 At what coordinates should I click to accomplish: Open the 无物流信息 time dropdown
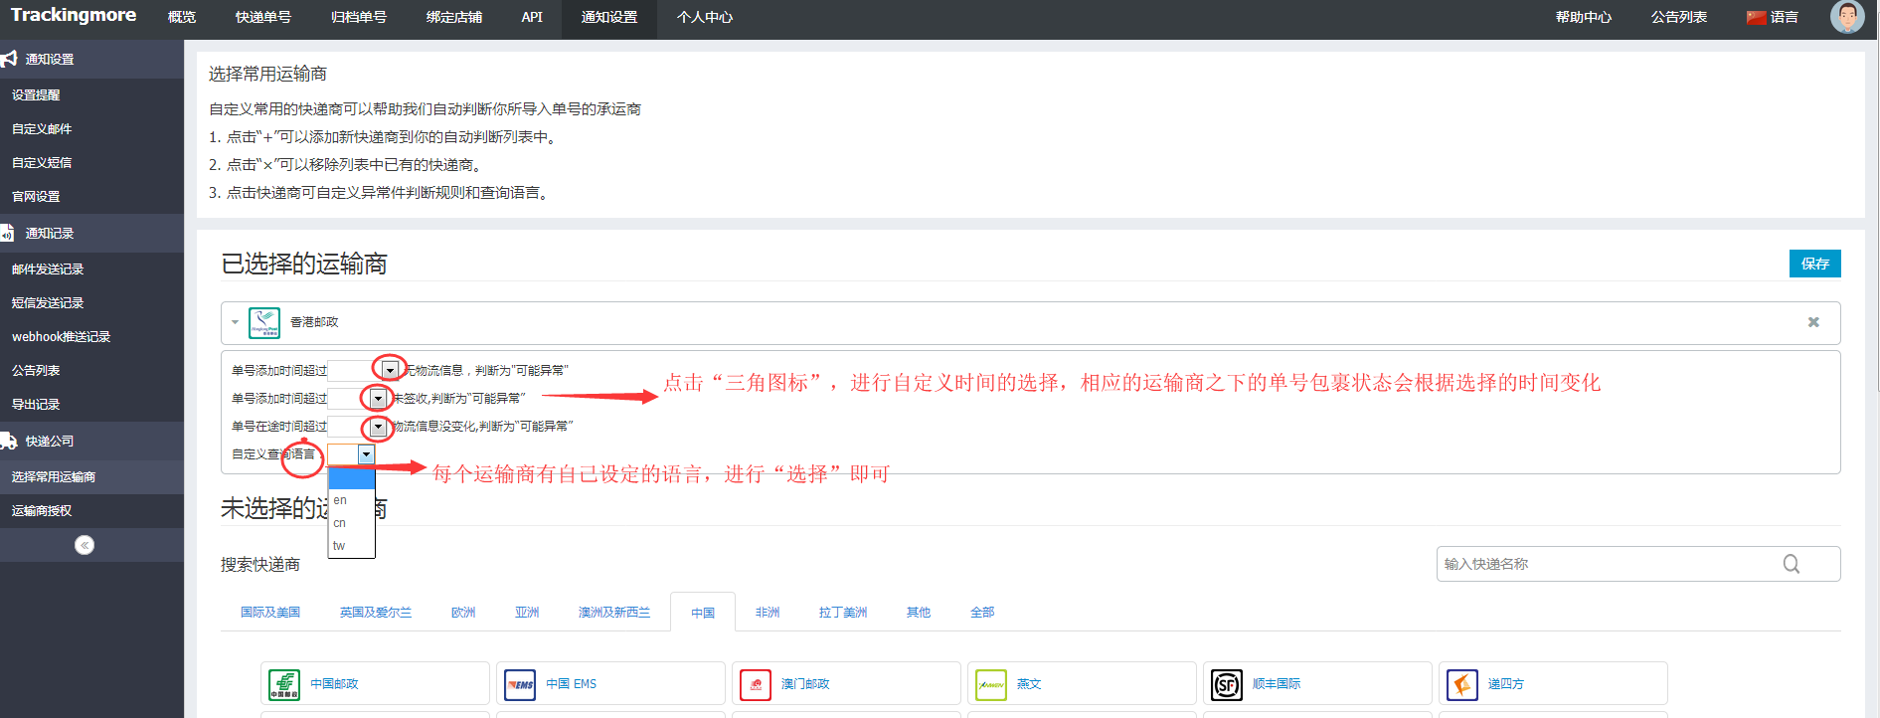pyautogui.click(x=390, y=370)
